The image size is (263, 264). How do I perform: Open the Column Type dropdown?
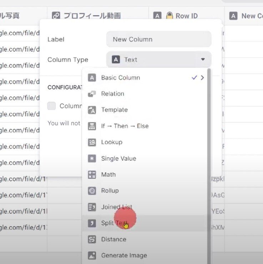(x=159, y=59)
